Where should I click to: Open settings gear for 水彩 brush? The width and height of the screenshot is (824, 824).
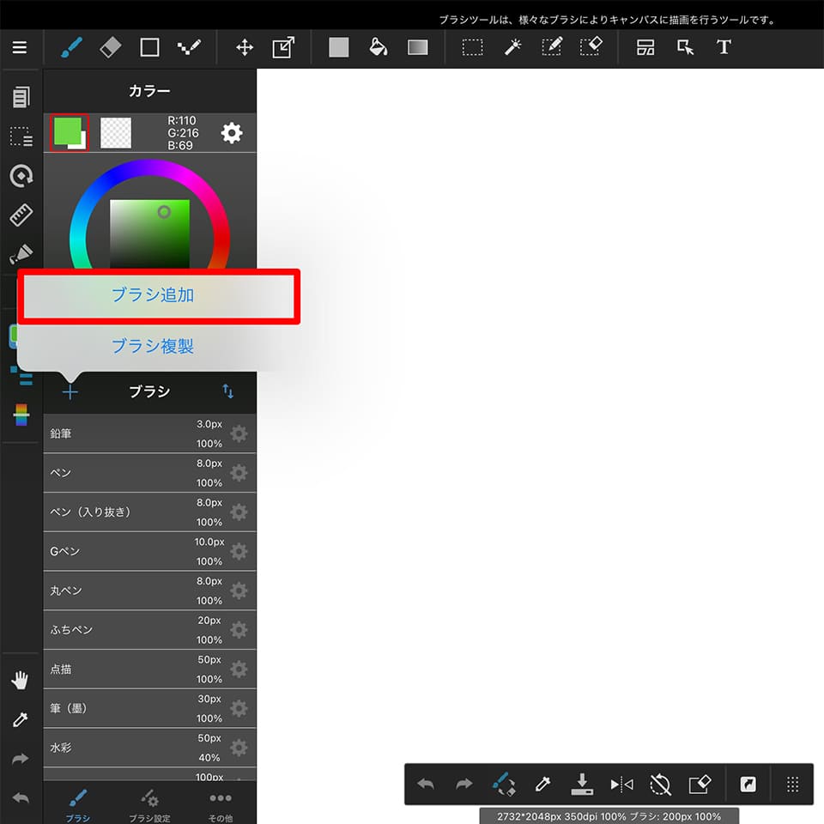pyautogui.click(x=239, y=748)
